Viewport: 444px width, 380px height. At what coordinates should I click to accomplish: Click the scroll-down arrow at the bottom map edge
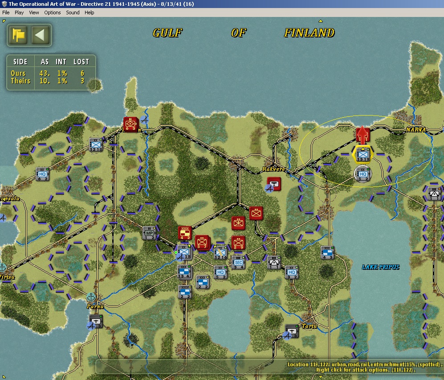[320, 377]
